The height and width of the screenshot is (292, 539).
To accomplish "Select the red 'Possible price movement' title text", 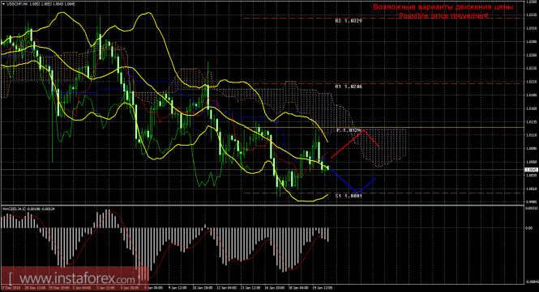I will [443, 16].
